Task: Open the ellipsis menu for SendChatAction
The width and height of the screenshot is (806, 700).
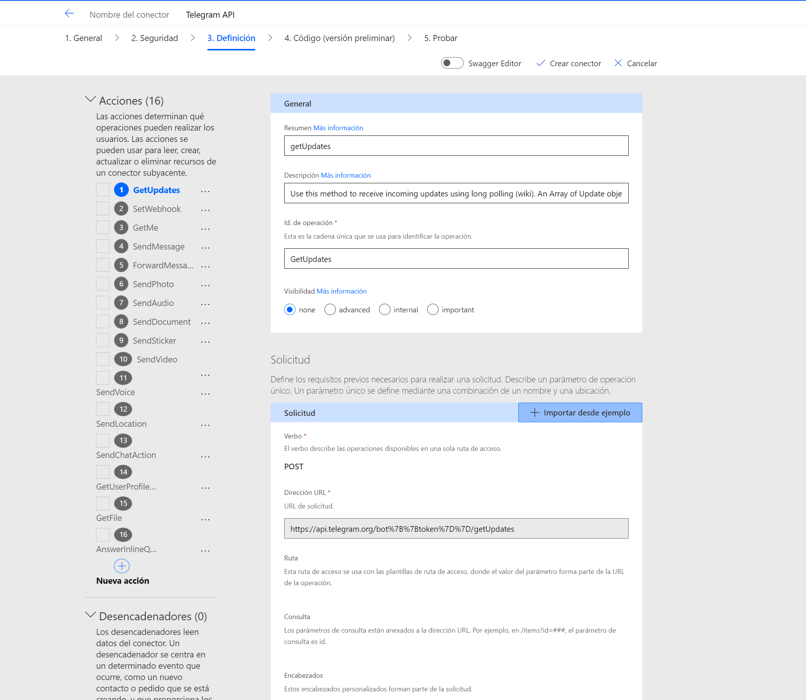Action: pos(205,456)
